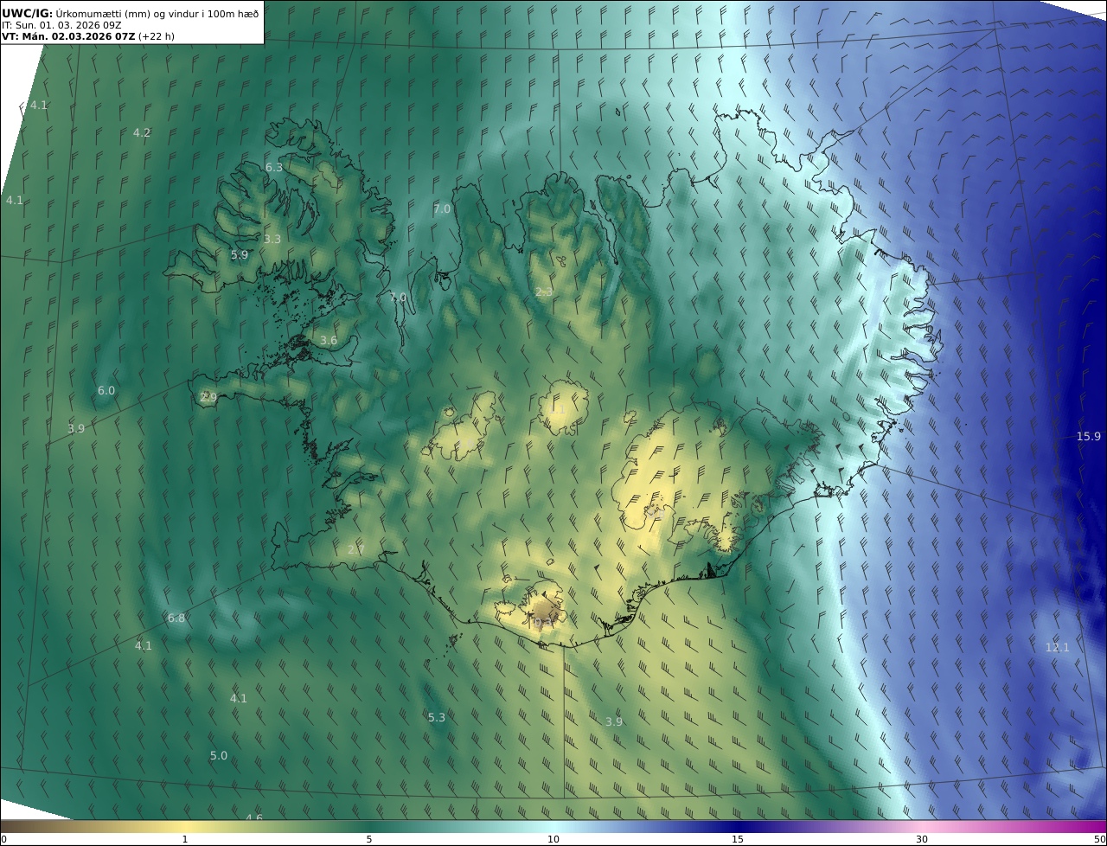This screenshot has height=846, width=1107.
Task: Click the 2.9 value on the peninsula tip
Action: [x=208, y=397]
